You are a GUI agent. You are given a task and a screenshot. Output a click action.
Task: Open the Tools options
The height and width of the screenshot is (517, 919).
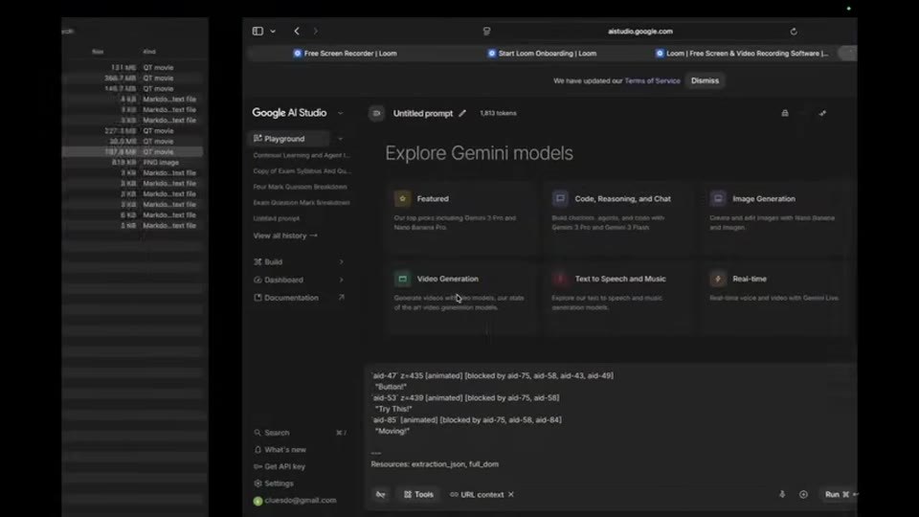(x=418, y=494)
